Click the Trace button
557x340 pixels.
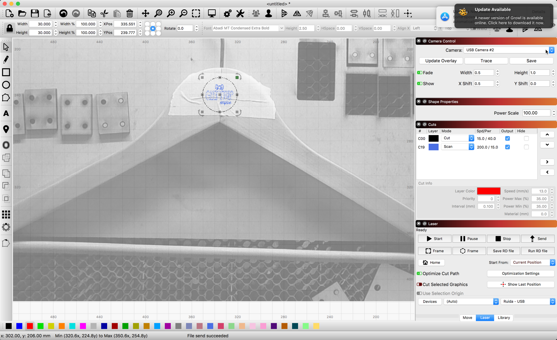point(486,61)
